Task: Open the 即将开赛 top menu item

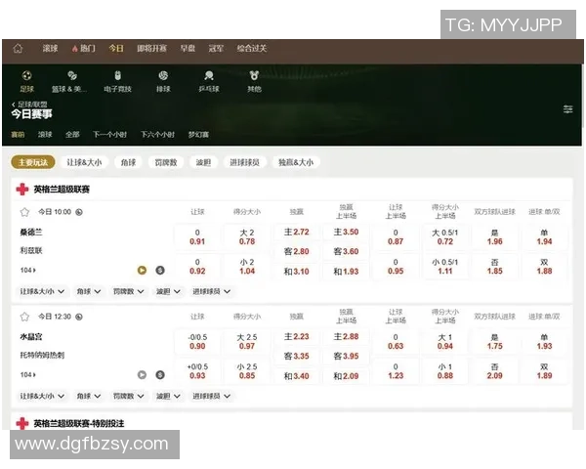Action: coord(151,48)
